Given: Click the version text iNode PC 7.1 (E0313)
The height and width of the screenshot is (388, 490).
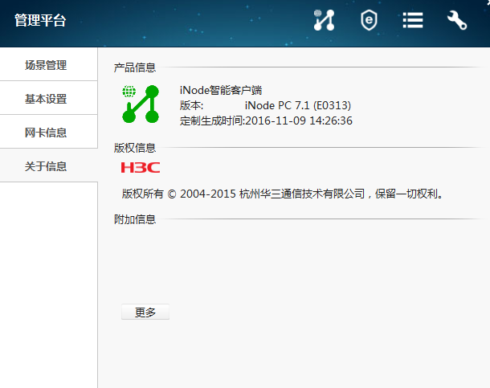Looking at the screenshot, I should tap(298, 105).
